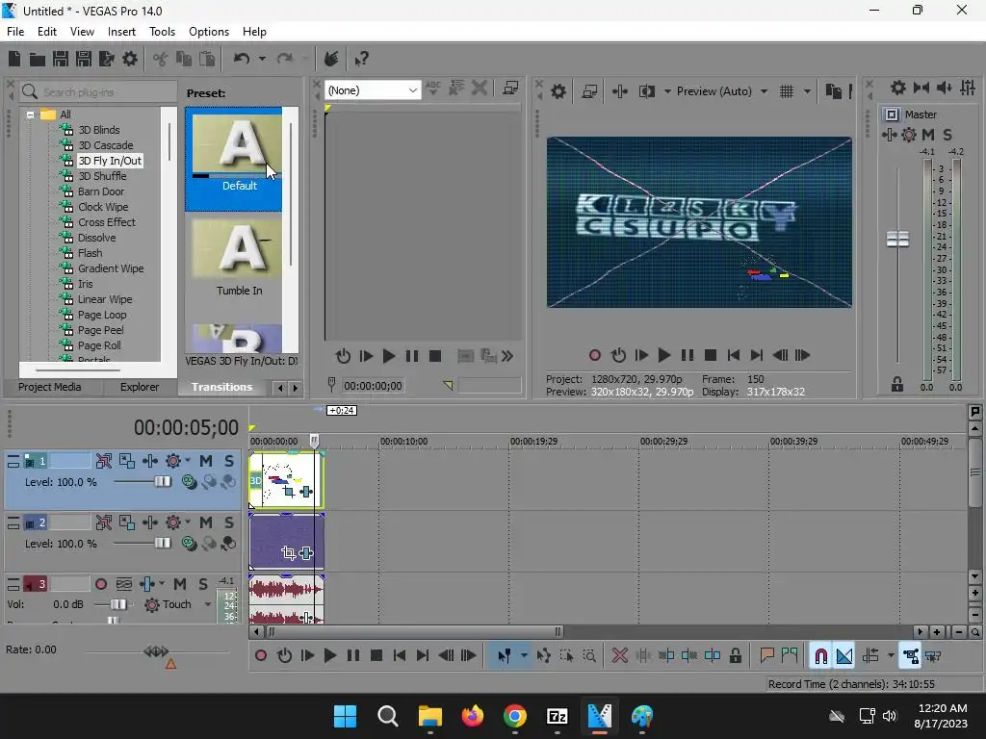The image size is (986, 739).
Task: Arm audio track 3 for record
Action: click(100, 584)
